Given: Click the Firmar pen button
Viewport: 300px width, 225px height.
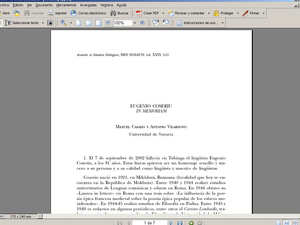Looking at the screenshot, I should coord(251,13).
